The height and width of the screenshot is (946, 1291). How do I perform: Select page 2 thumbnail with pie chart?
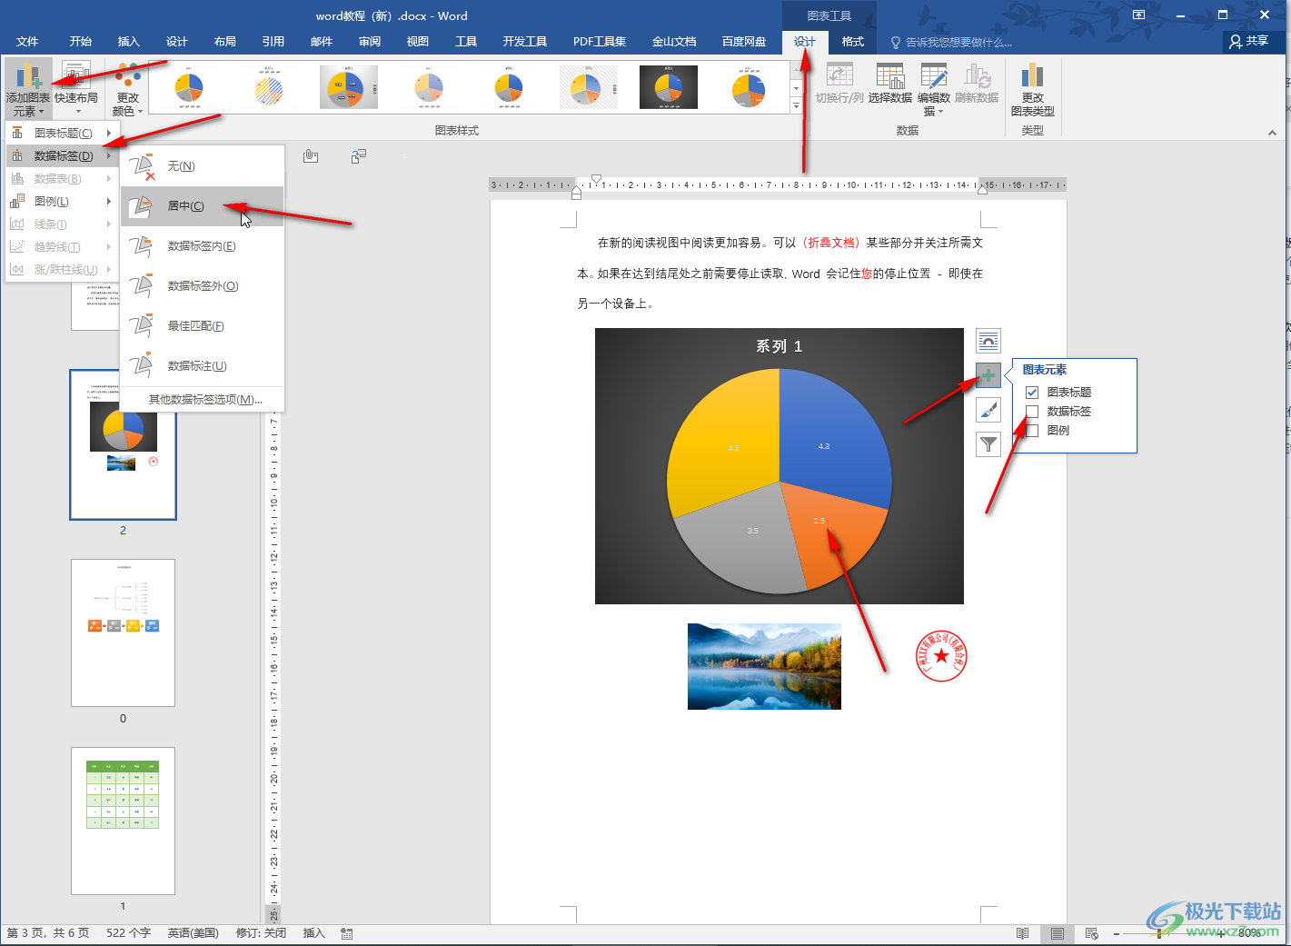tap(124, 444)
